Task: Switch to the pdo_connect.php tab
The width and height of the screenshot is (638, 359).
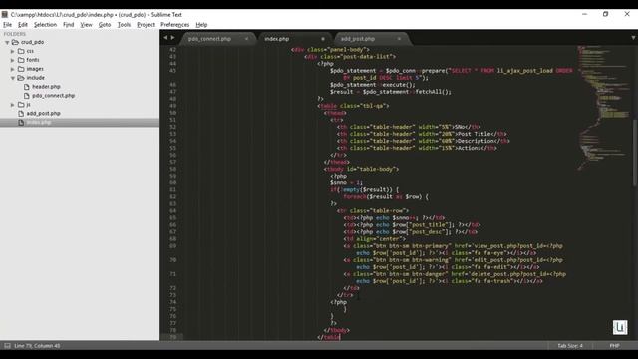Action: tap(210, 39)
